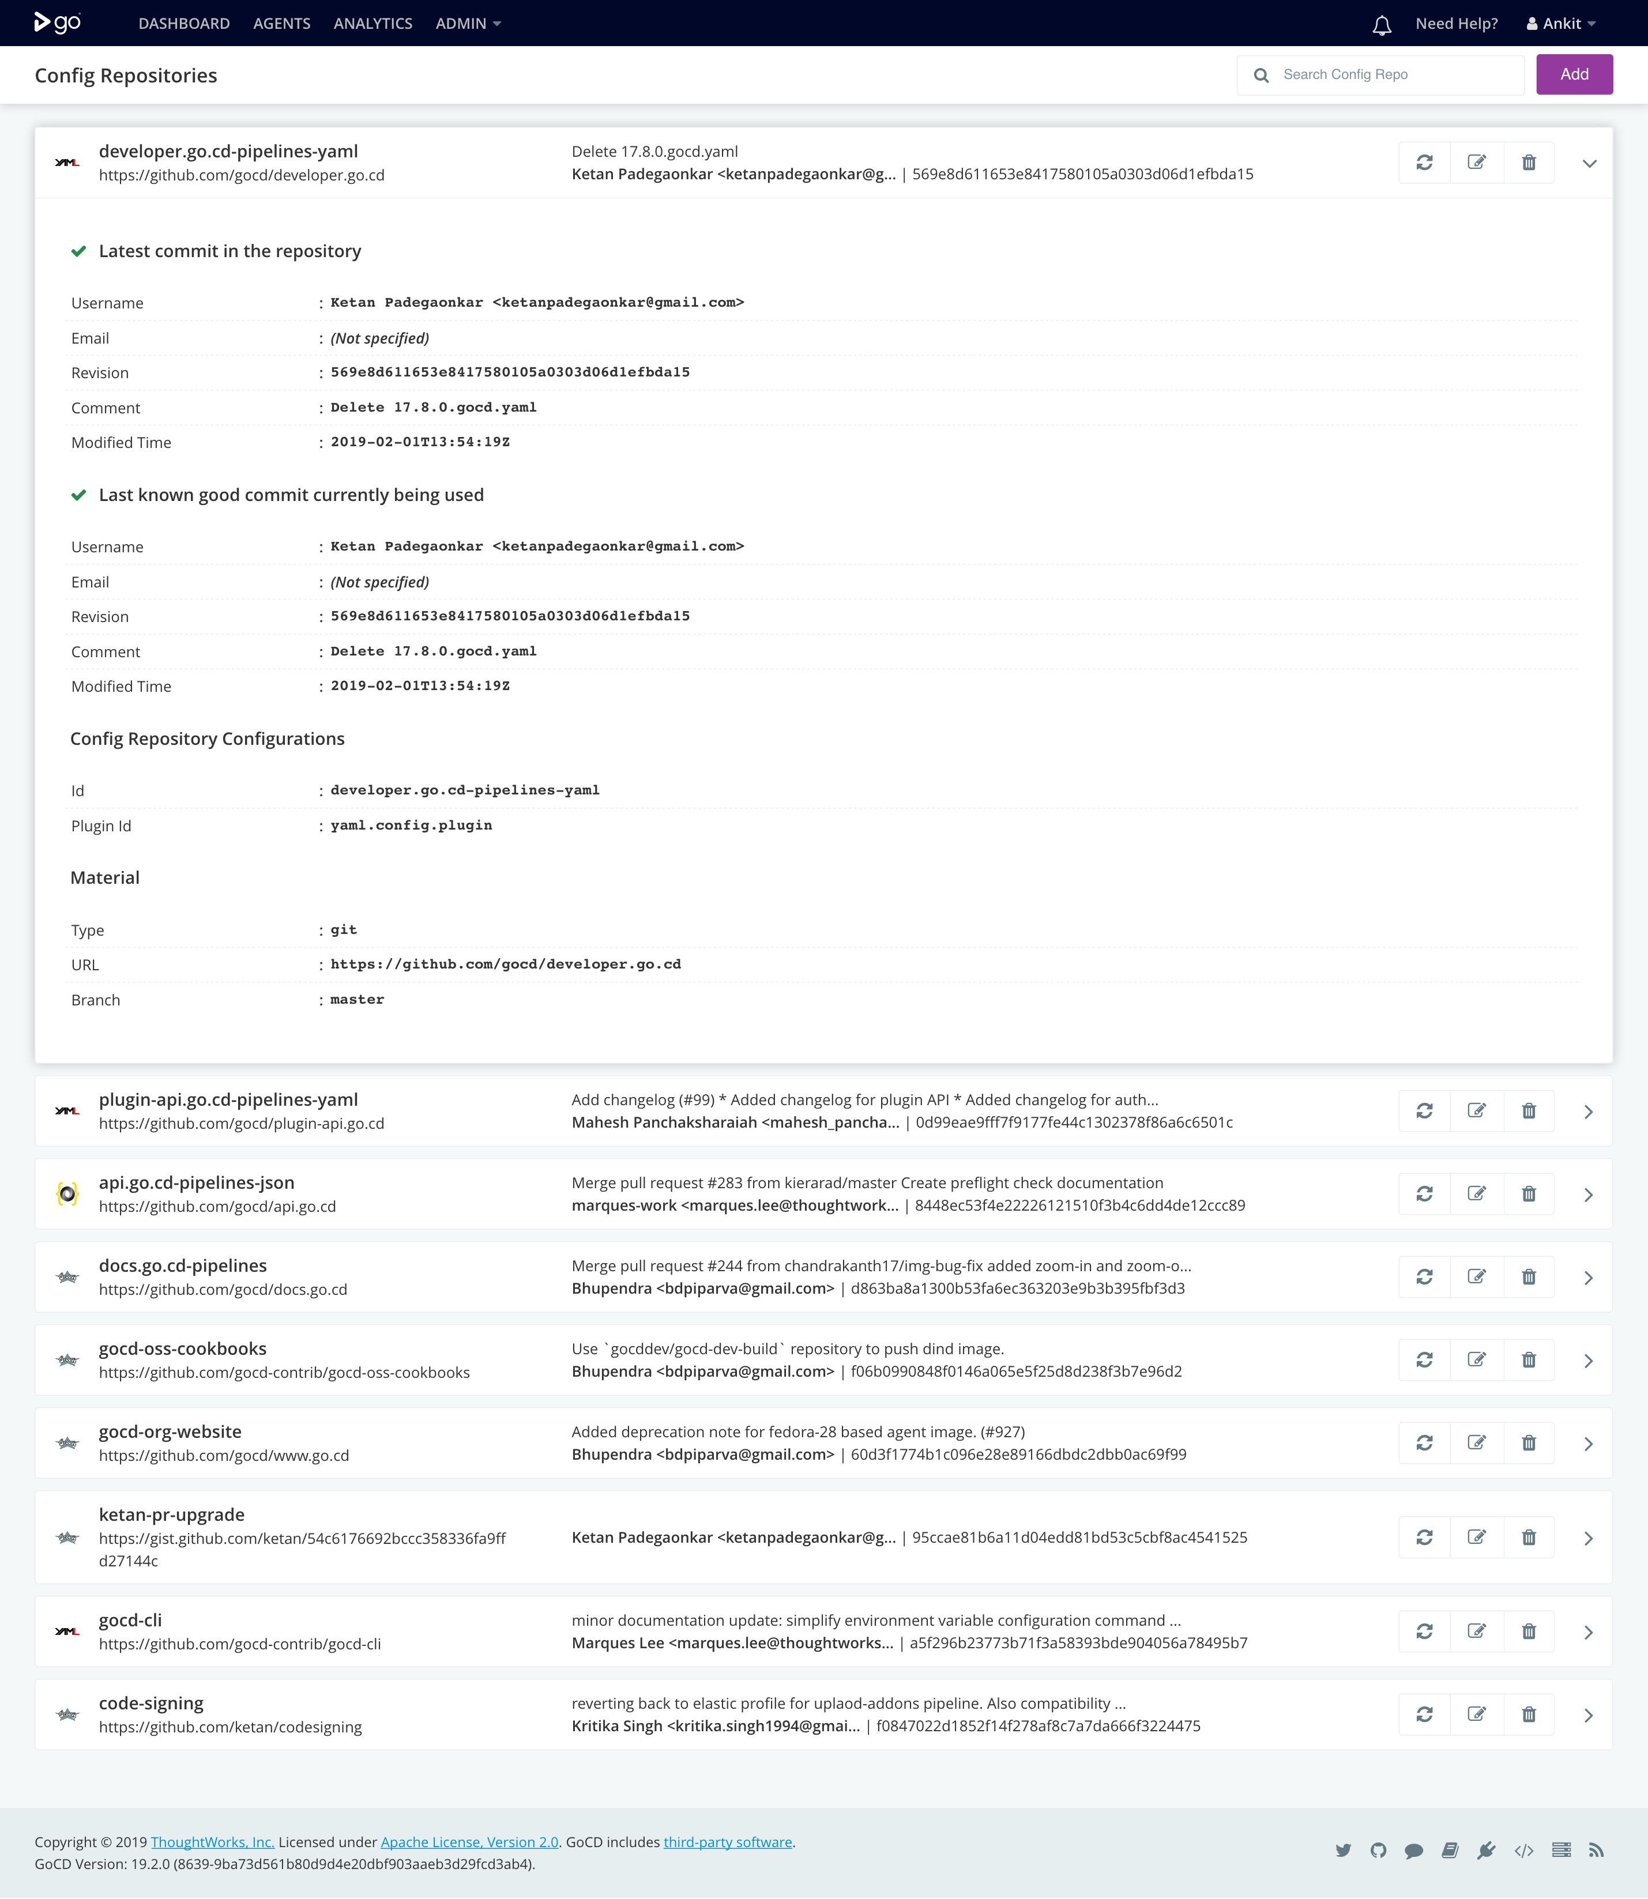Go to the Dashboard page
This screenshot has height=1899, width=1648.
click(x=184, y=24)
